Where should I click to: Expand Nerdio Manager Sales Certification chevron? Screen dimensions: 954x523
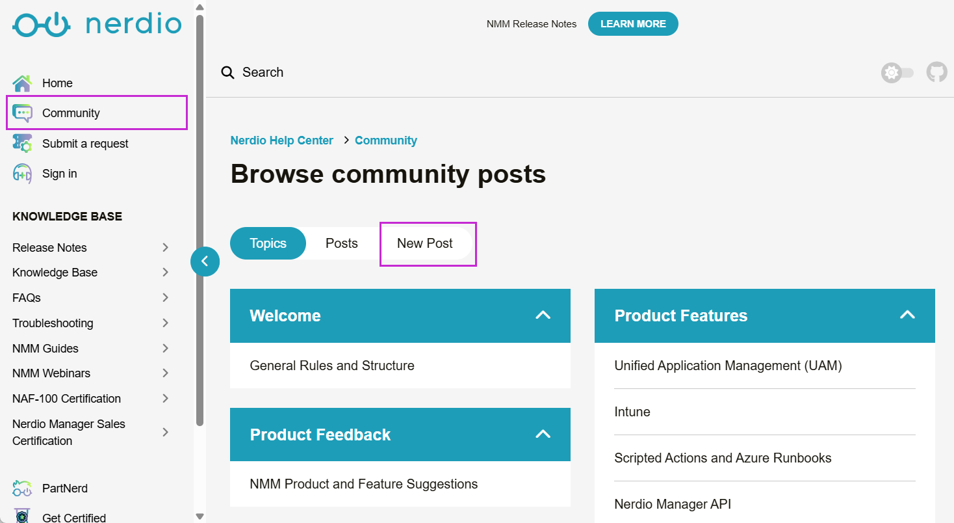point(165,432)
